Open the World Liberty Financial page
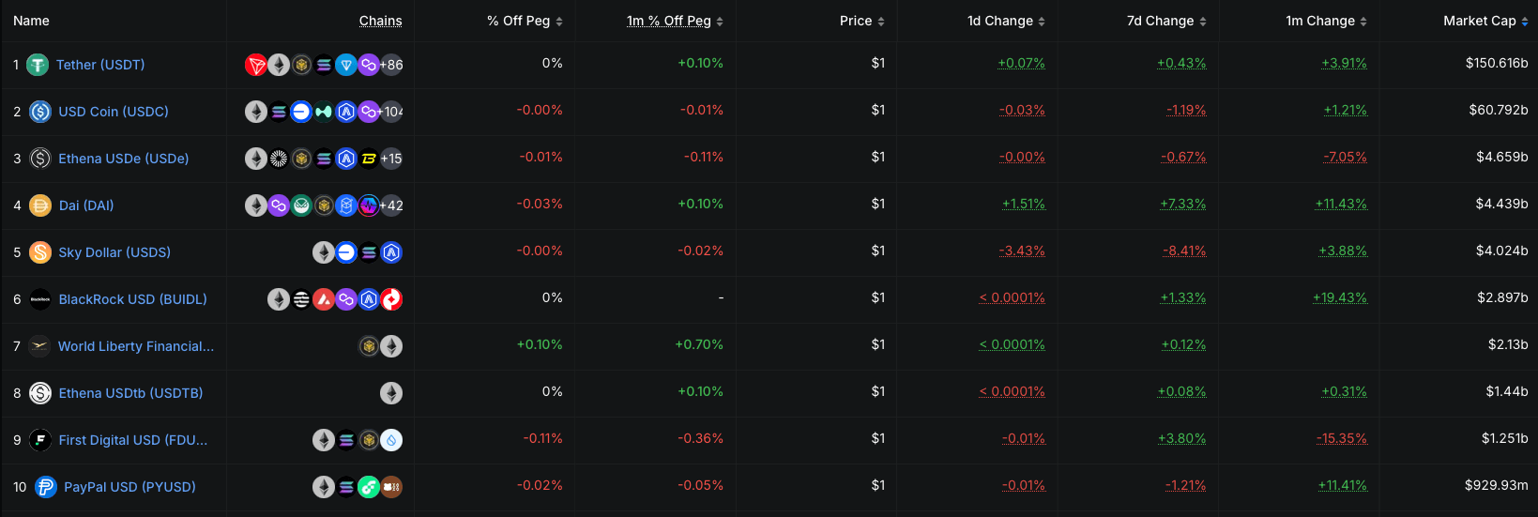The width and height of the screenshot is (1538, 517). (x=136, y=346)
